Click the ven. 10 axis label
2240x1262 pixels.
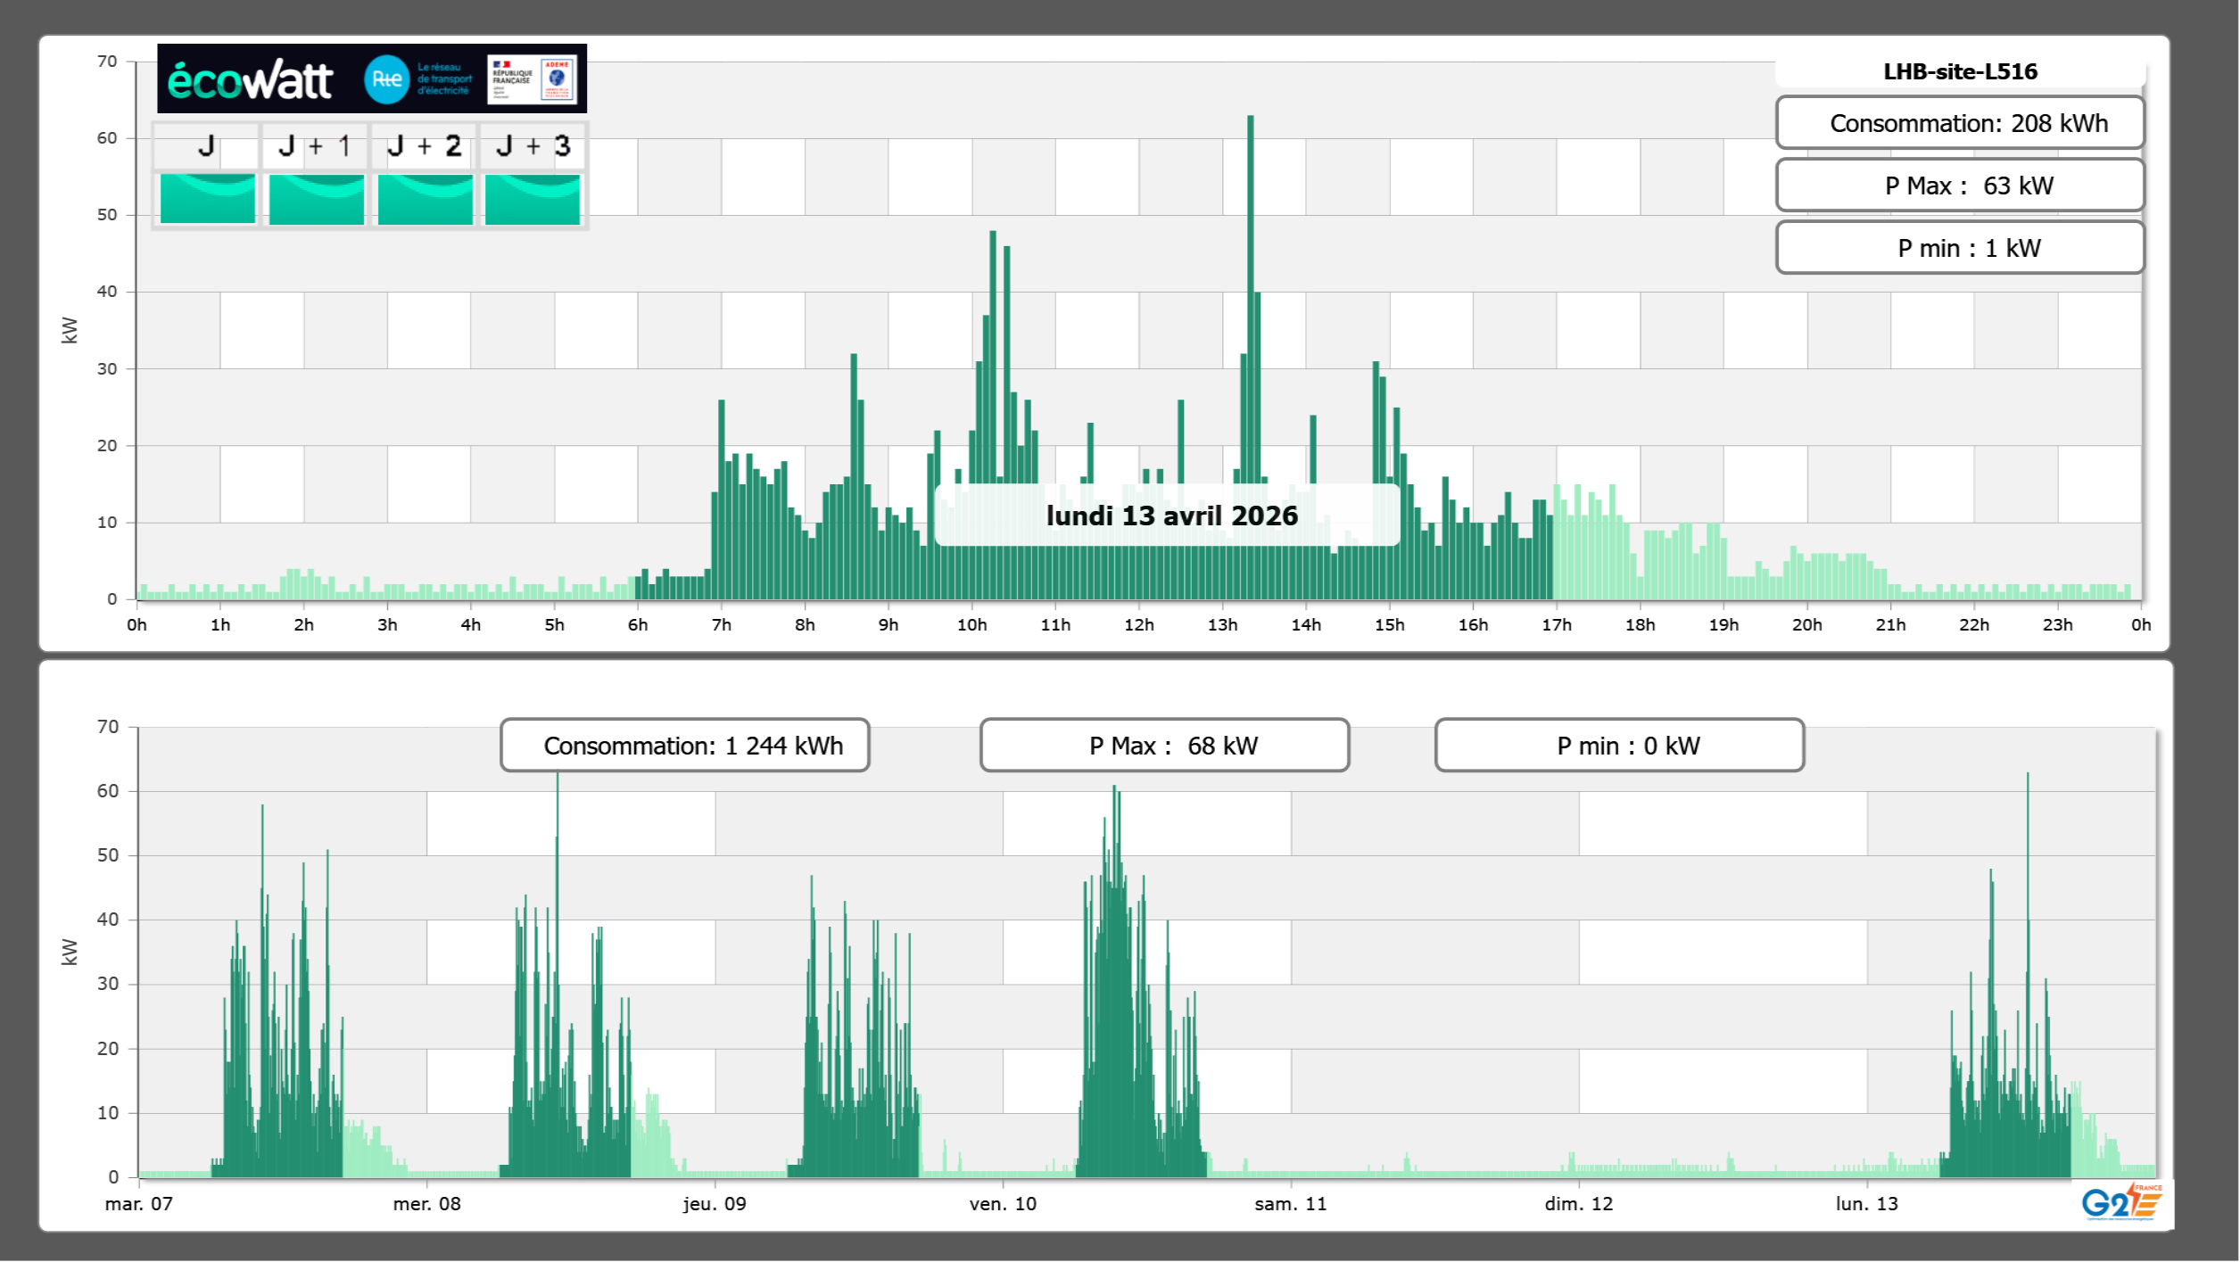1003,1204
